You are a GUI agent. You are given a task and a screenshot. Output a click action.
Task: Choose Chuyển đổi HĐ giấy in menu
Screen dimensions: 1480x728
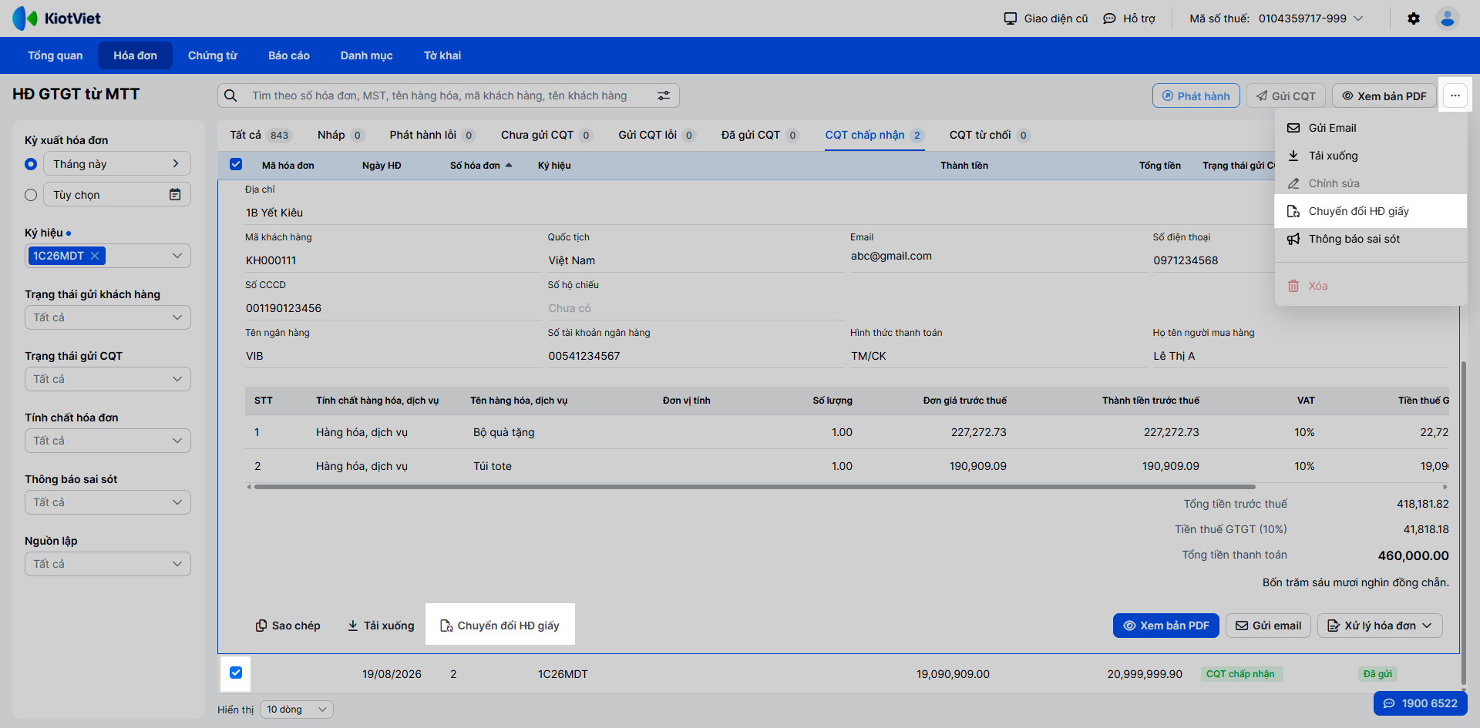click(1371, 211)
